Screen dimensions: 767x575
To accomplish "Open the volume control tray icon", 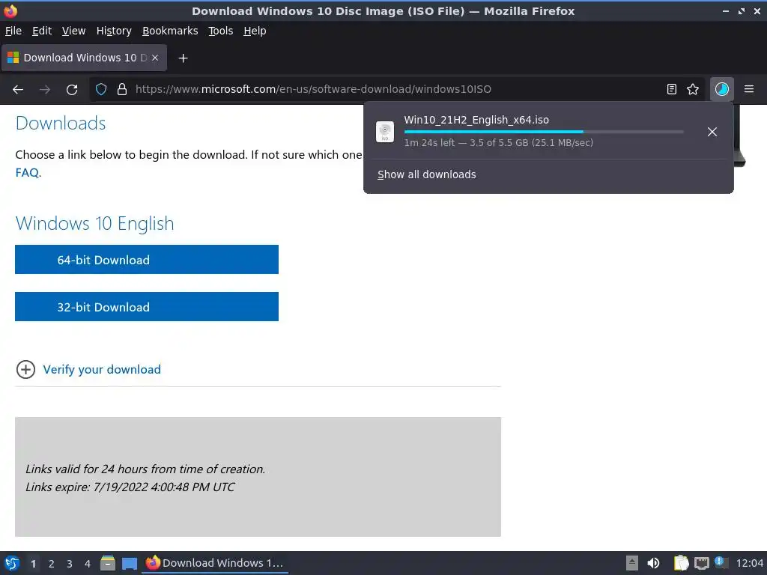I will (653, 563).
